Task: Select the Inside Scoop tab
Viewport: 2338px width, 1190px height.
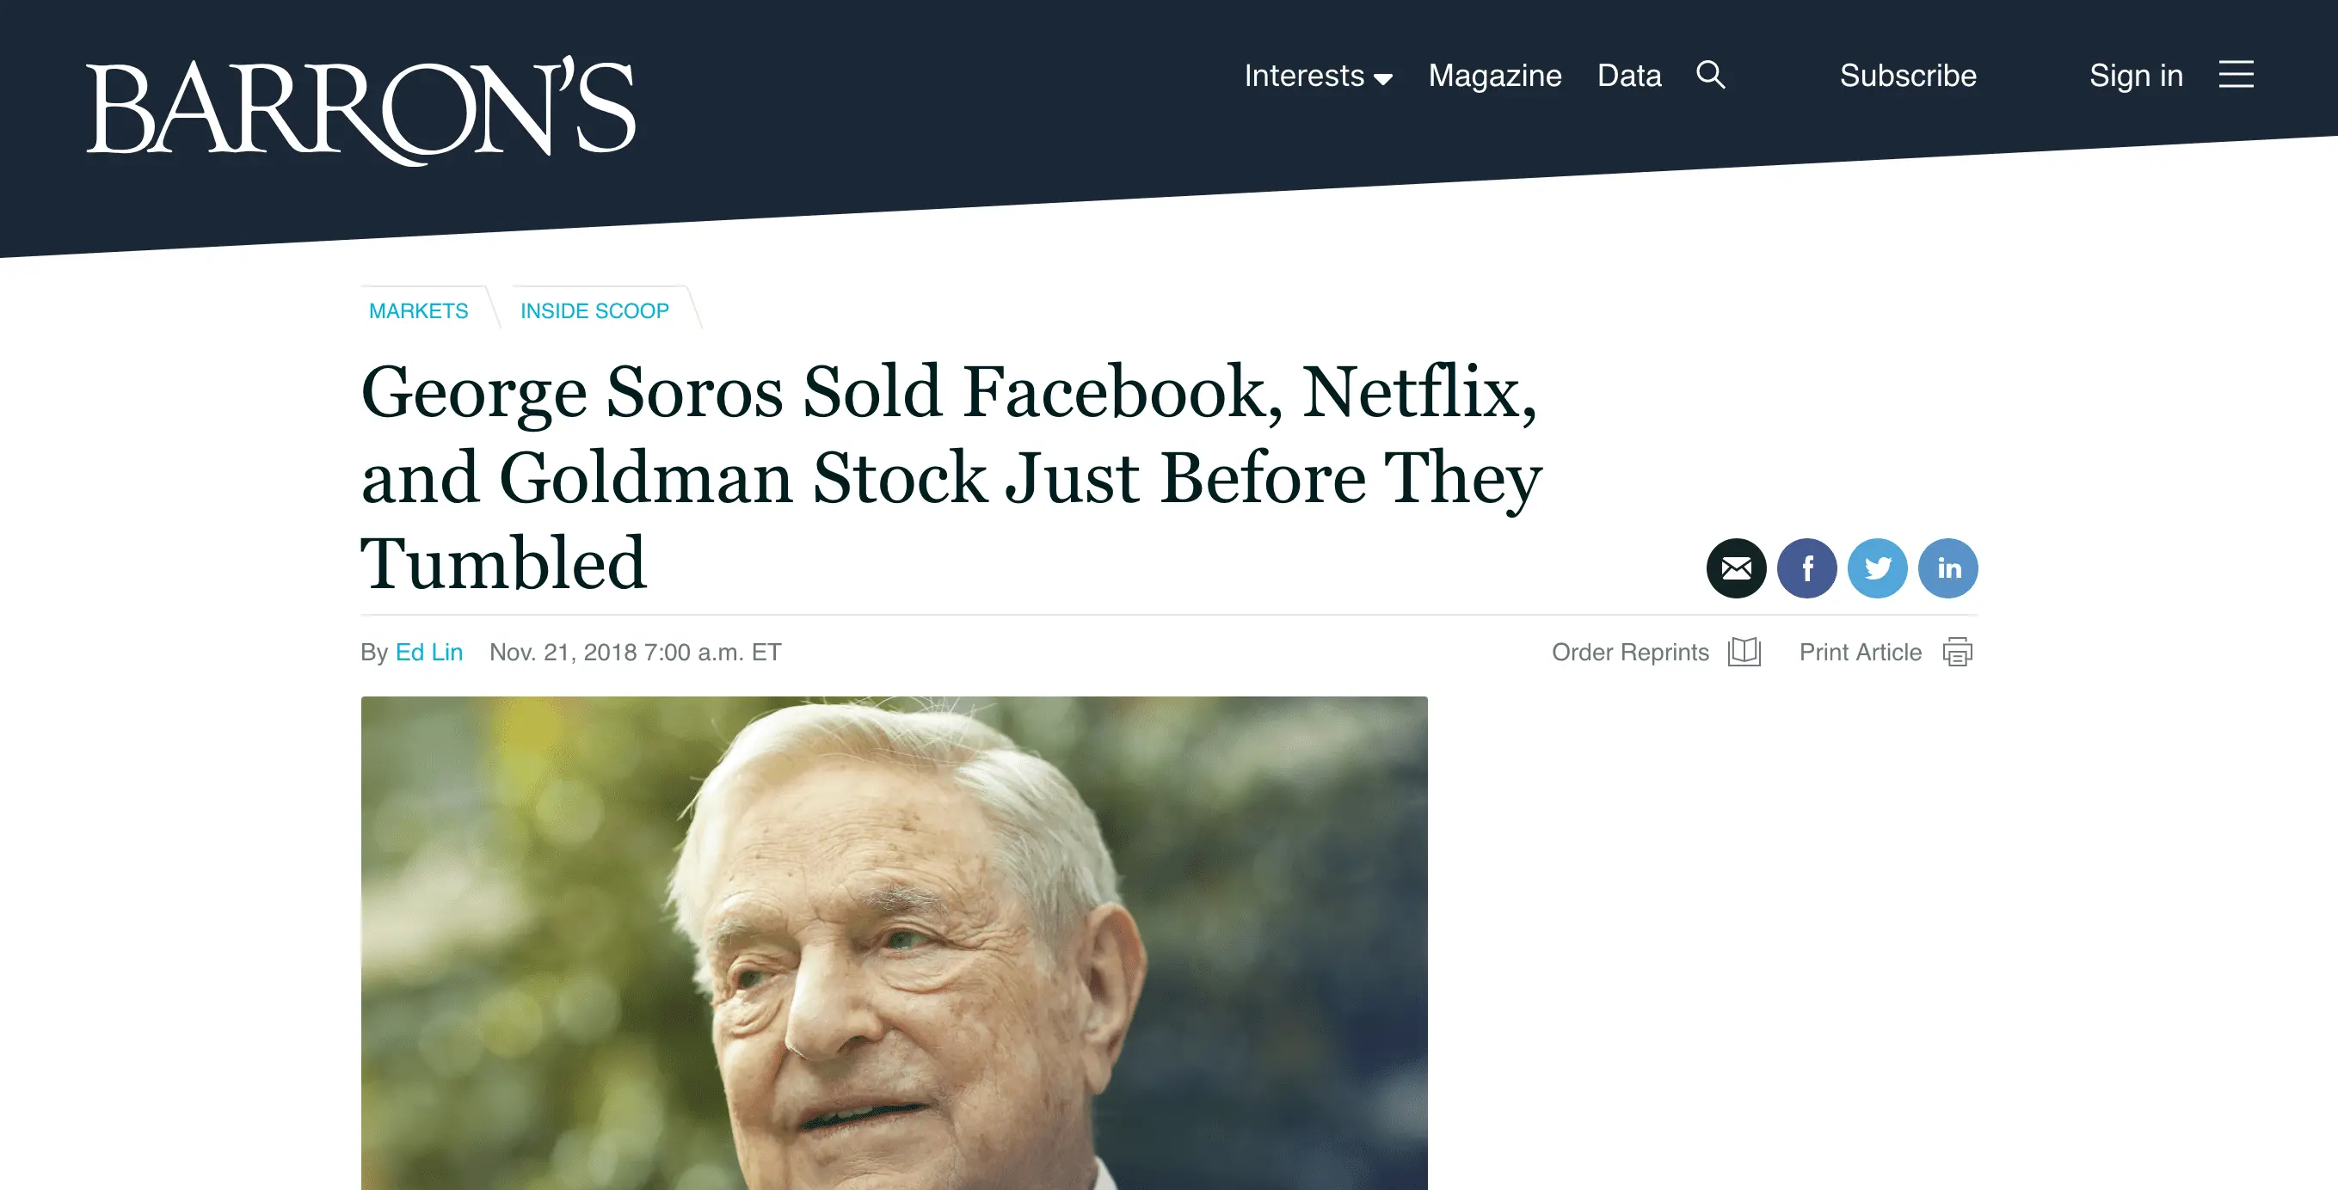Action: (x=594, y=311)
